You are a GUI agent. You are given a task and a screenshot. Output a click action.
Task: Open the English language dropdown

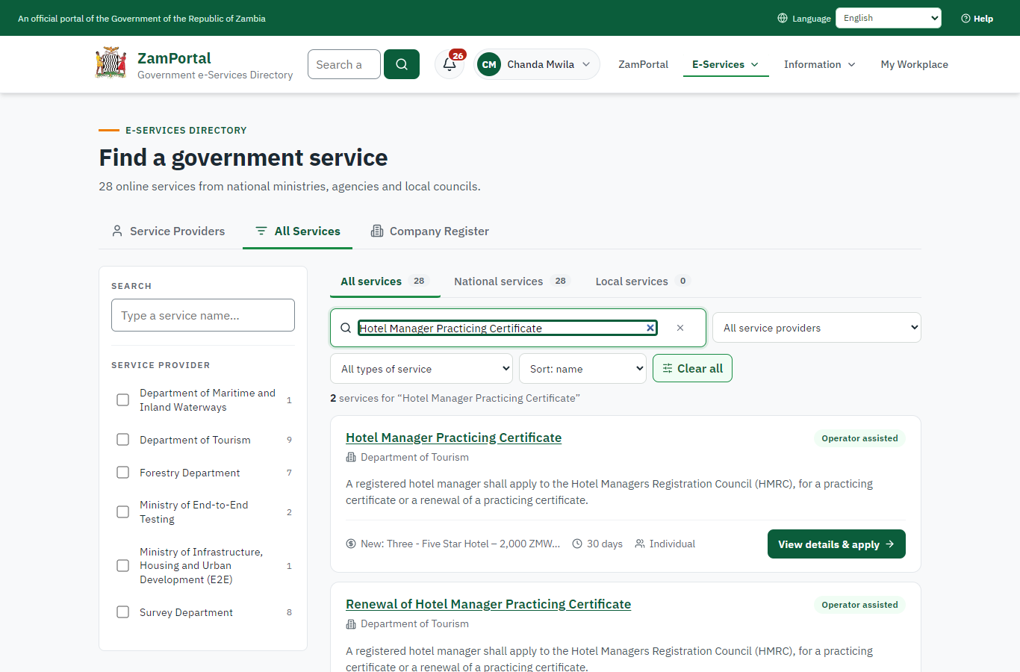[889, 18]
